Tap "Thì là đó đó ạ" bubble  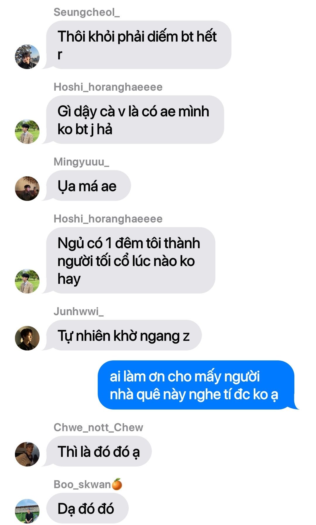click(99, 451)
